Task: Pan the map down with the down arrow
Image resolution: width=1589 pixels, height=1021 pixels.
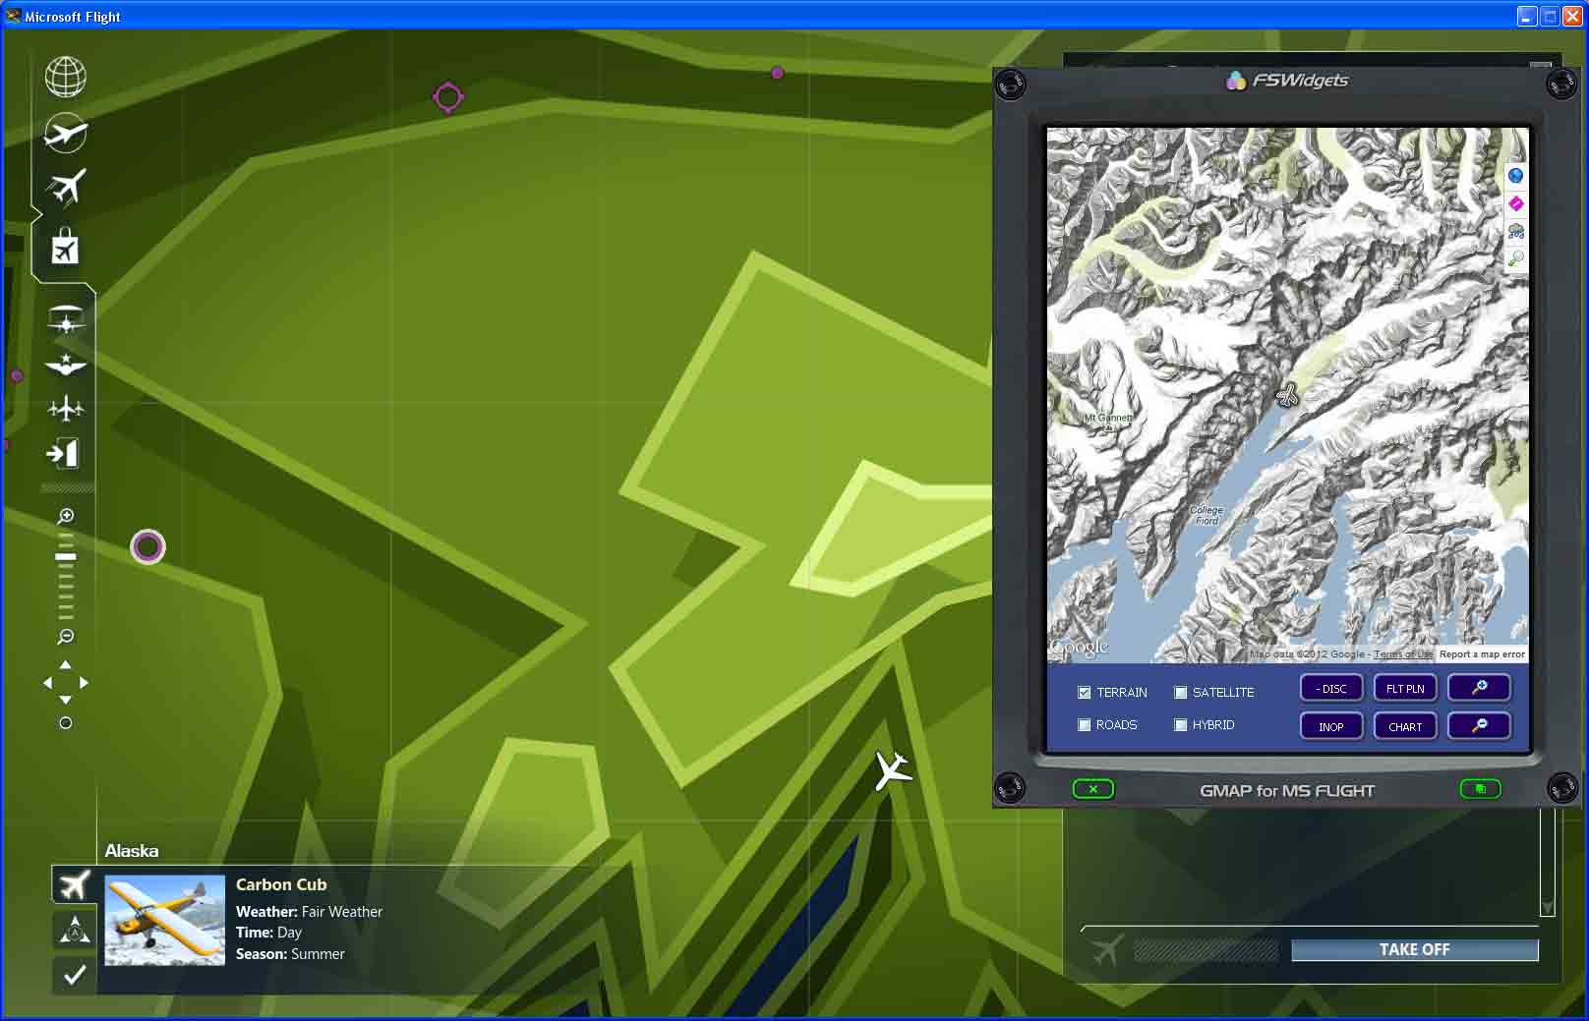Action: 66,700
